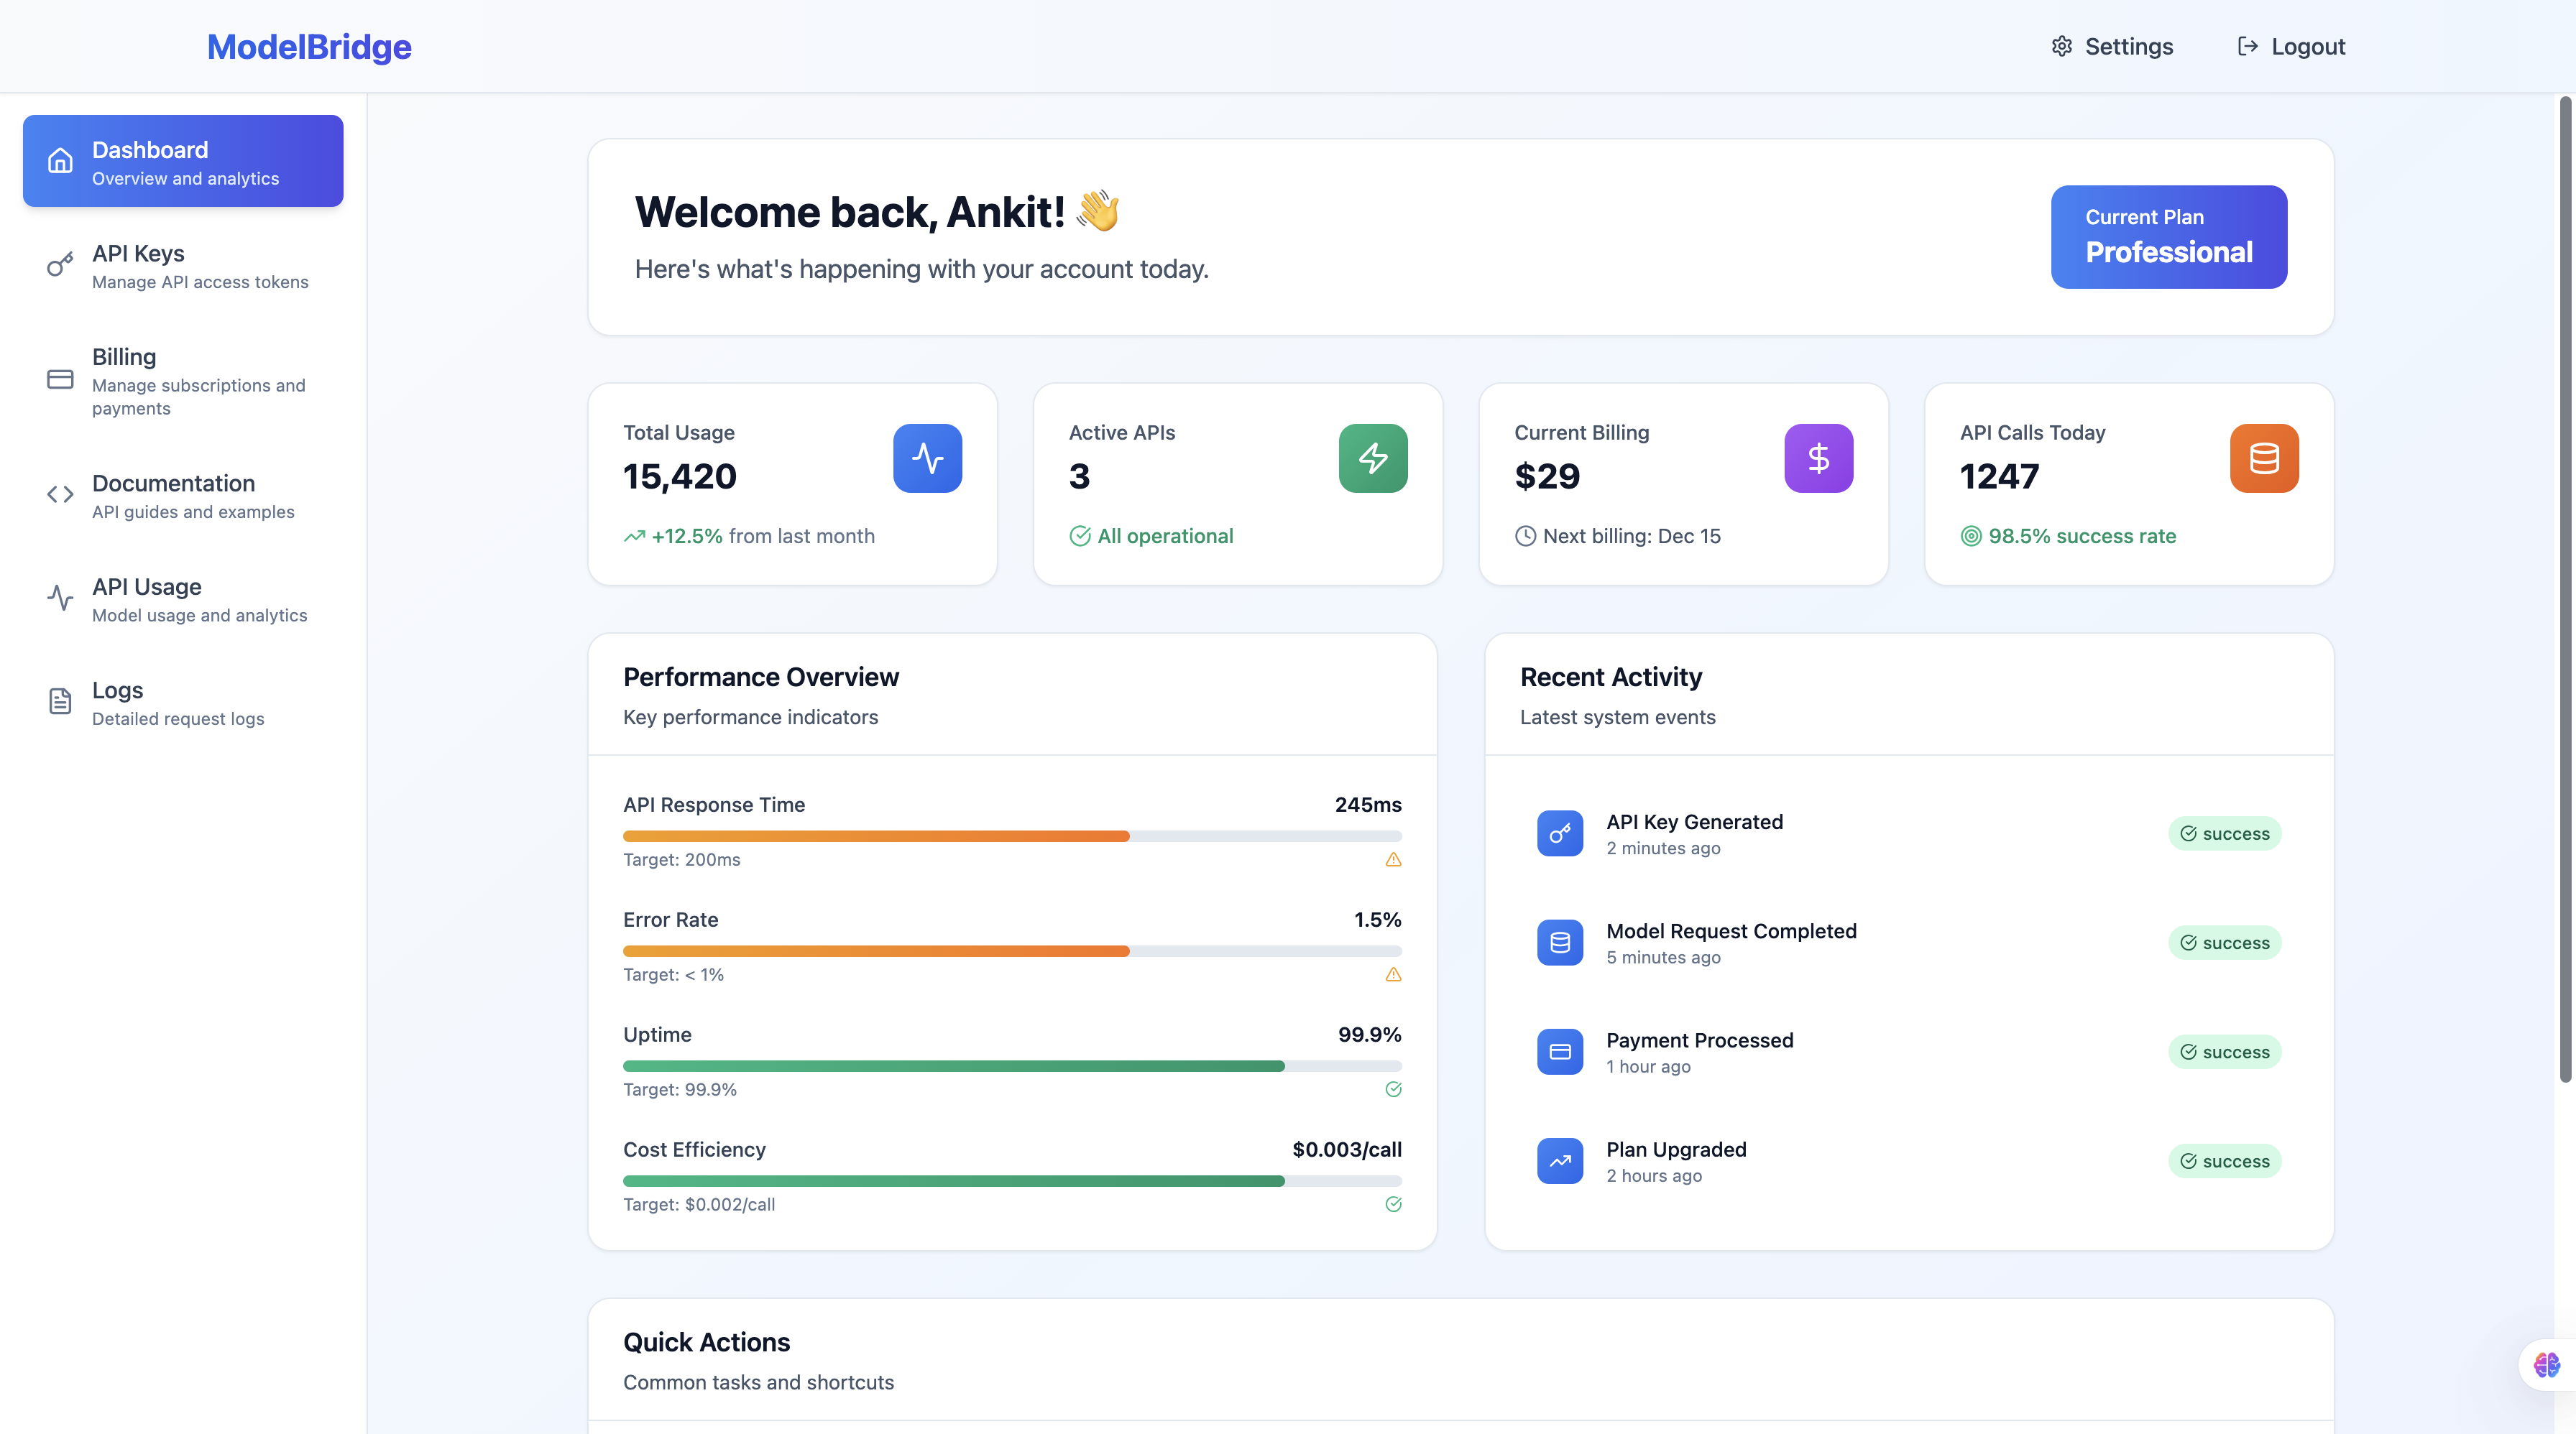This screenshot has height=1434, width=2576.
Task: Click the Current Plan Professional badge
Action: click(2168, 237)
